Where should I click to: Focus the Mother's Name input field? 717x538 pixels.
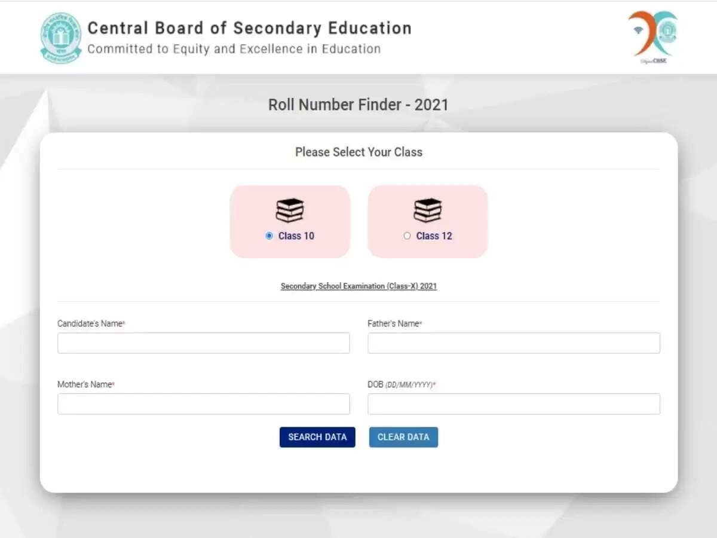pos(203,404)
